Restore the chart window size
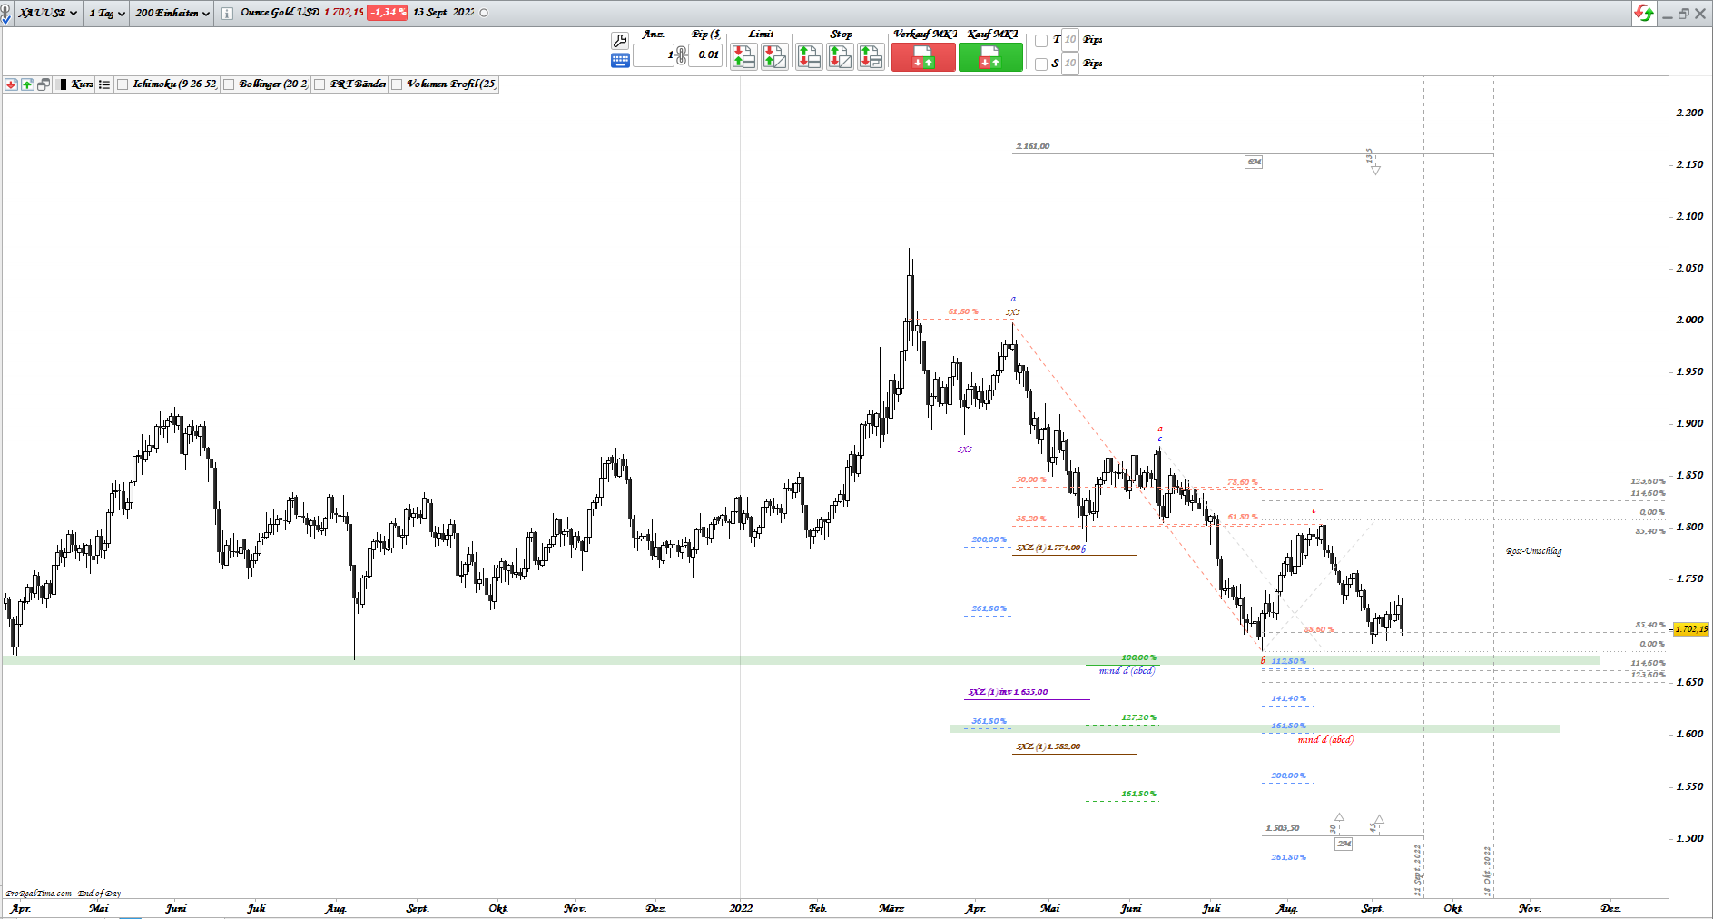Viewport: 1713px width, 919px height. click(x=1683, y=14)
